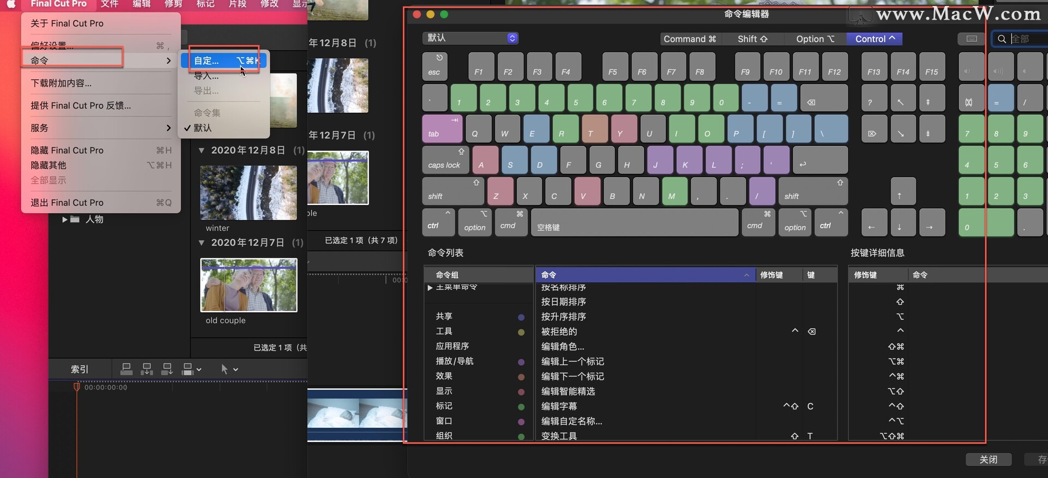Click the M key on virtual keyboard
Screen dimensions: 1048x478
(x=675, y=191)
